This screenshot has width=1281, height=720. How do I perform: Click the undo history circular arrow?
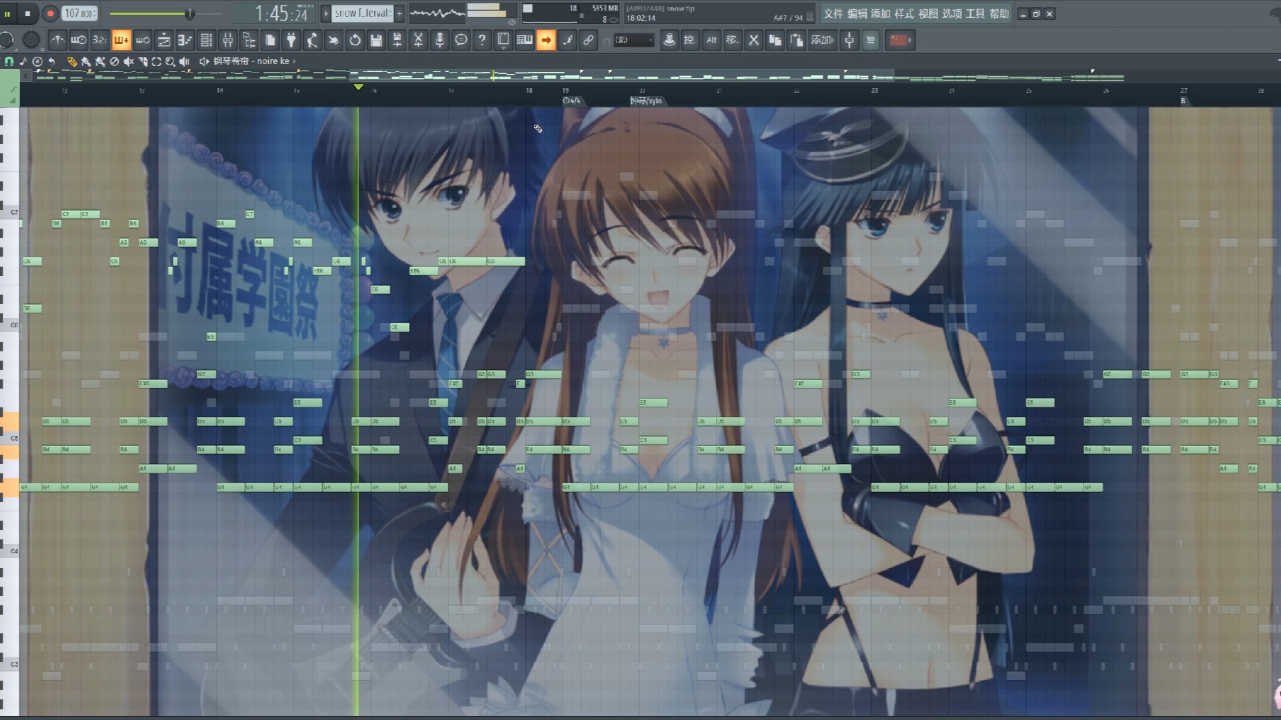pyautogui.click(x=355, y=41)
